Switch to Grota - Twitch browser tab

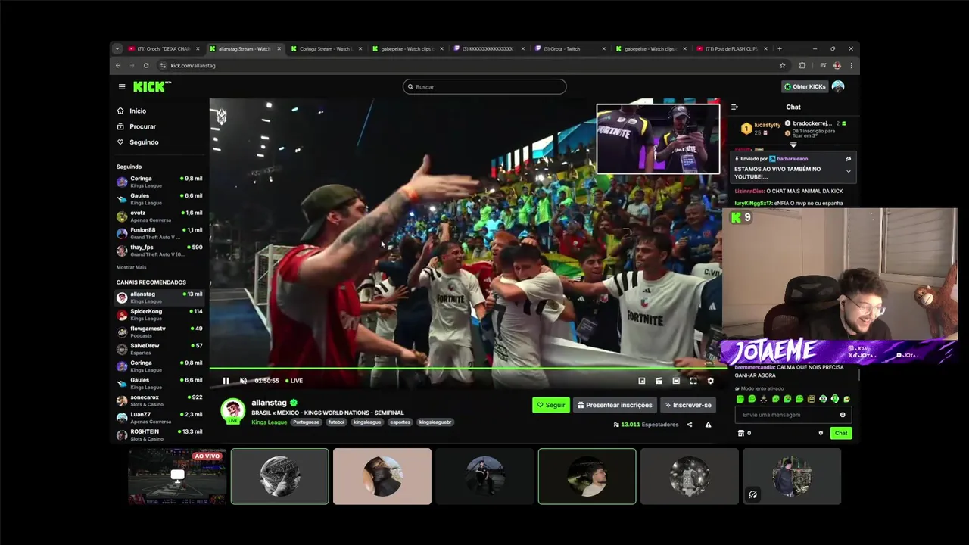[x=569, y=48]
